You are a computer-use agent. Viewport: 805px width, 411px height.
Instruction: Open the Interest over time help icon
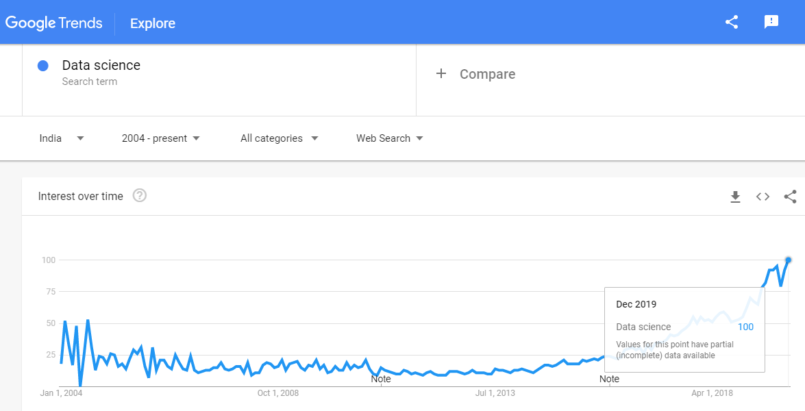pos(140,195)
